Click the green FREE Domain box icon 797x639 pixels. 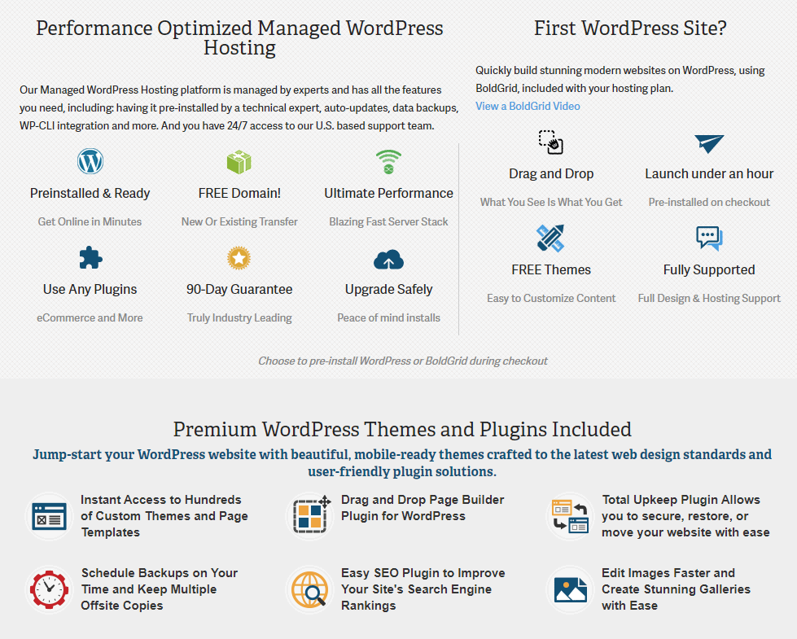click(x=239, y=161)
